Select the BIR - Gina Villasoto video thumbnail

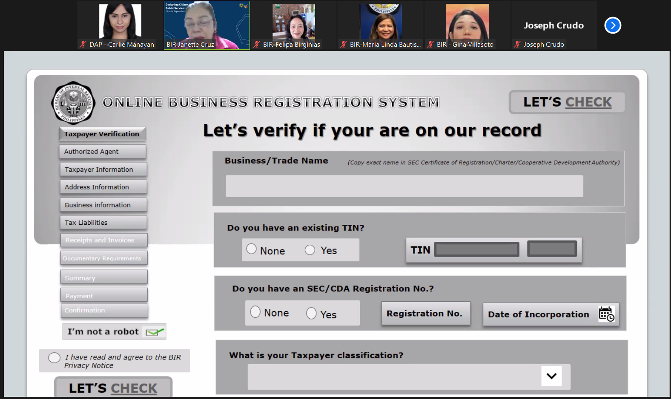[x=467, y=25]
